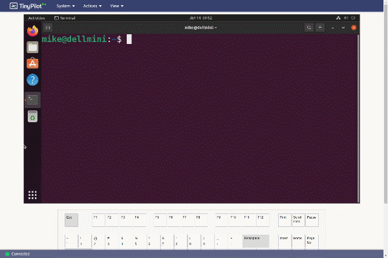The width and height of the screenshot is (388, 258).
Task: Close the terminal with the red button
Action: (x=354, y=28)
